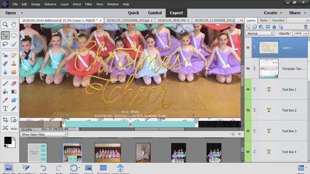Select the Clone Stamp tool

(x=14, y=64)
